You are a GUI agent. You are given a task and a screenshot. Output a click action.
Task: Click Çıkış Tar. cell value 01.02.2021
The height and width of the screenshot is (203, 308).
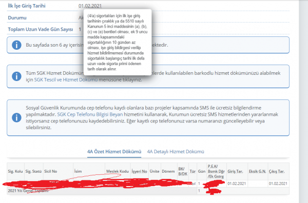pos(278,184)
